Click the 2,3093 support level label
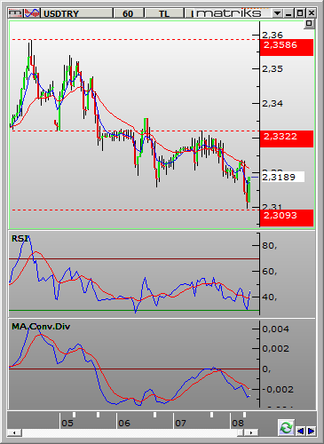This screenshot has width=324, height=444. tap(287, 218)
